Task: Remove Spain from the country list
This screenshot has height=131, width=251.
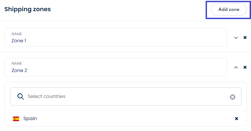Action: 237,118
